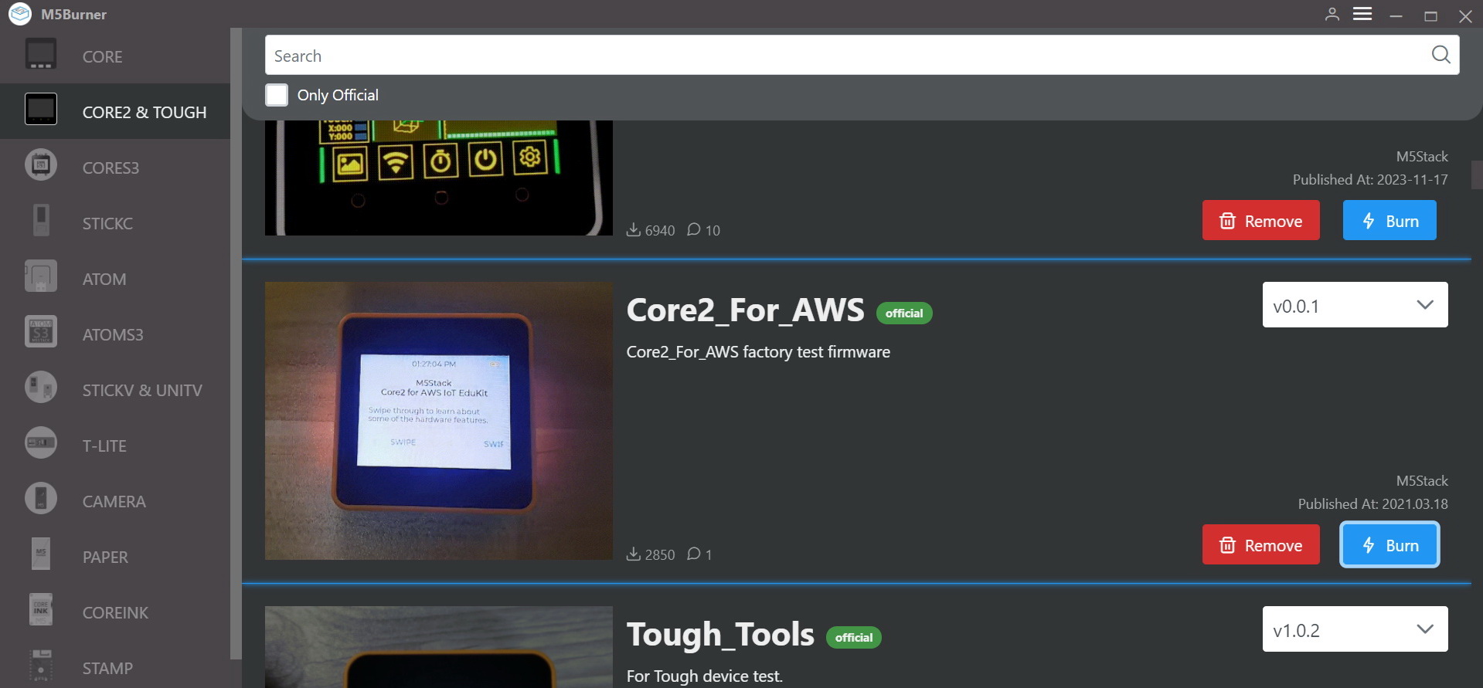
Task: Burn the firmware published 2023-11-17
Action: [x=1389, y=221]
